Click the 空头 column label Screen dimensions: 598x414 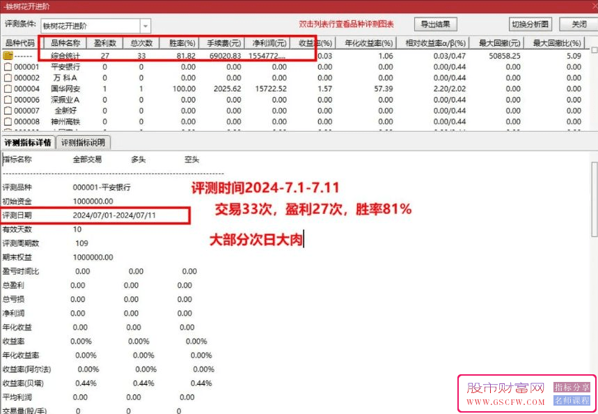(x=192, y=160)
